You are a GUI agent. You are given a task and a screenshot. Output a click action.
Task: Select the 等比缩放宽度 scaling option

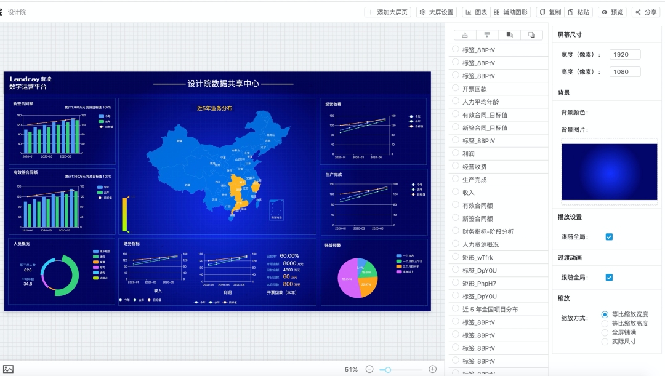[x=605, y=314]
